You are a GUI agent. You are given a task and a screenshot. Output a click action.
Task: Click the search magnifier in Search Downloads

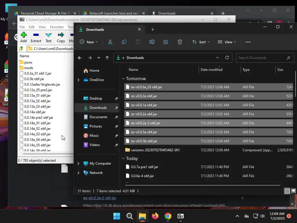(288, 58)
